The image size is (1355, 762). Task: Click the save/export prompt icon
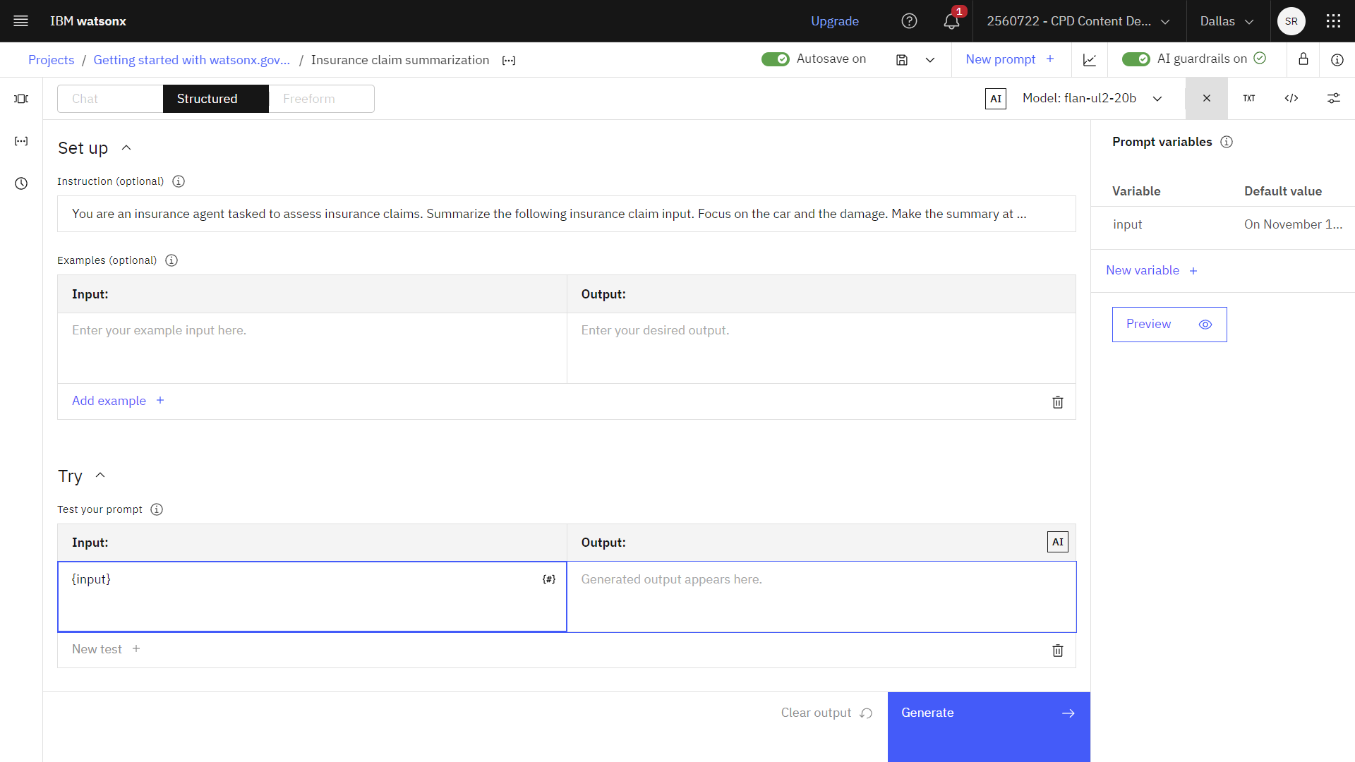pos(901,59)
